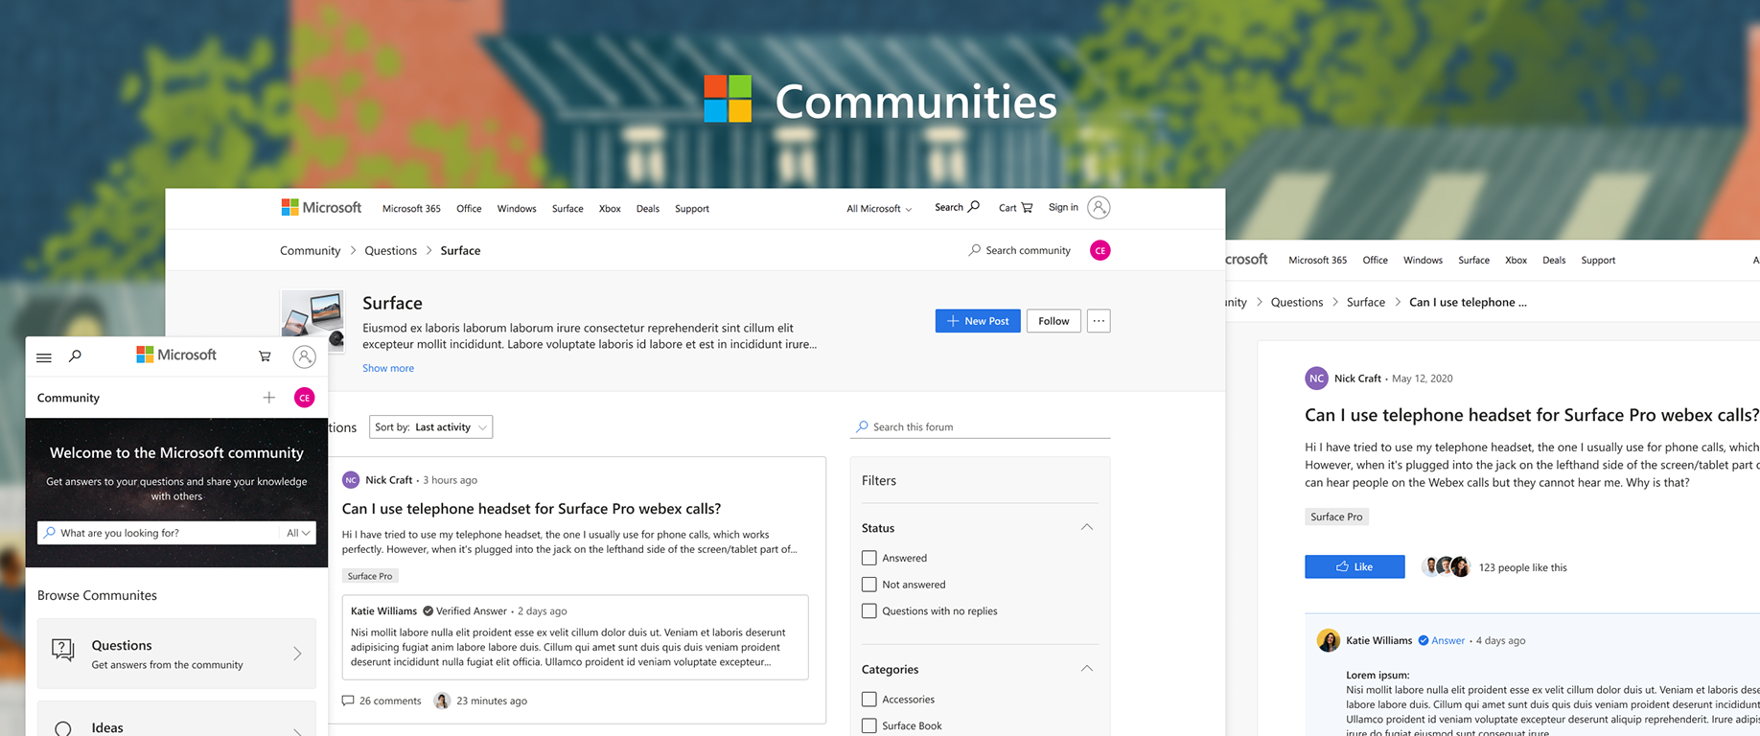Check the Surface Book category filter
The height and width of the screenshot is (736, 1760).
[x=869, y=725]
